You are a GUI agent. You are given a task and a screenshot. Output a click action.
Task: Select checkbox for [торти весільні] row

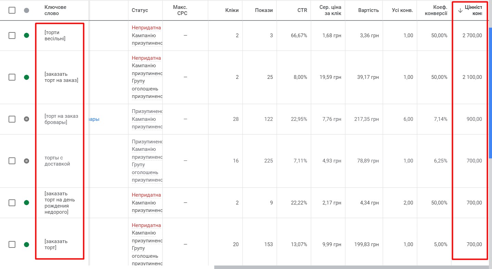12,36
